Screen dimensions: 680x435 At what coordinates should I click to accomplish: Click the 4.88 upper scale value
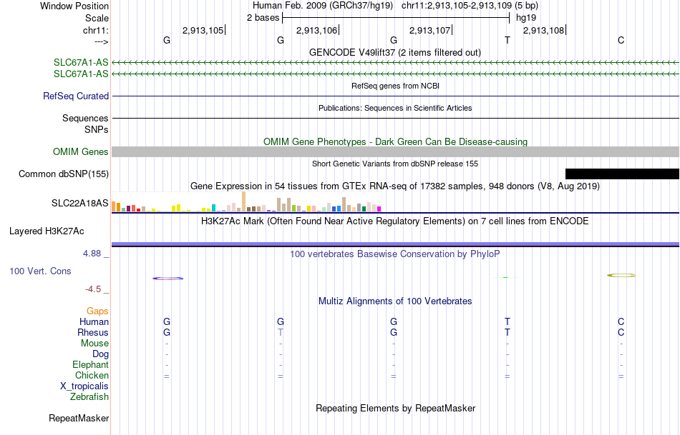pyautogui.click(x=92, y=254)
